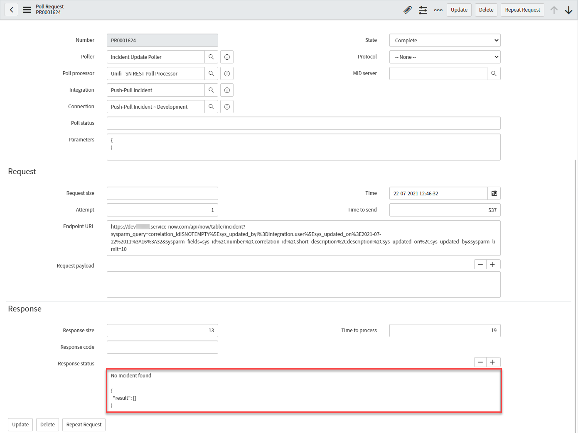Show info for Poll processor reference
This screenshot has width=578, height=433.
(227, 73)
